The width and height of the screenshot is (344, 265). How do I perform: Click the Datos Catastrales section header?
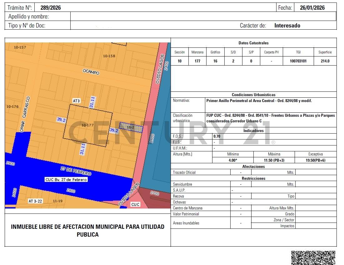(253, 43)
